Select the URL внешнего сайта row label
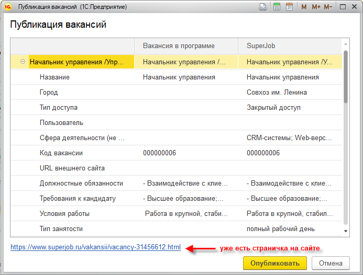The image size is (363, 275). coord(72,168)
